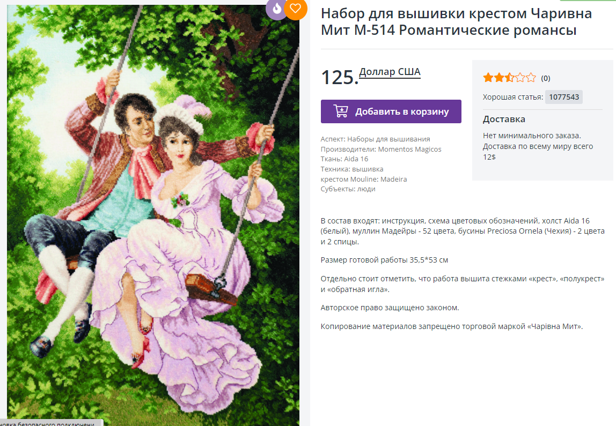This screenshot has width=616, height=426.
Task: Click the purple flame hot-item icon
Action: (x=276, y=8)
